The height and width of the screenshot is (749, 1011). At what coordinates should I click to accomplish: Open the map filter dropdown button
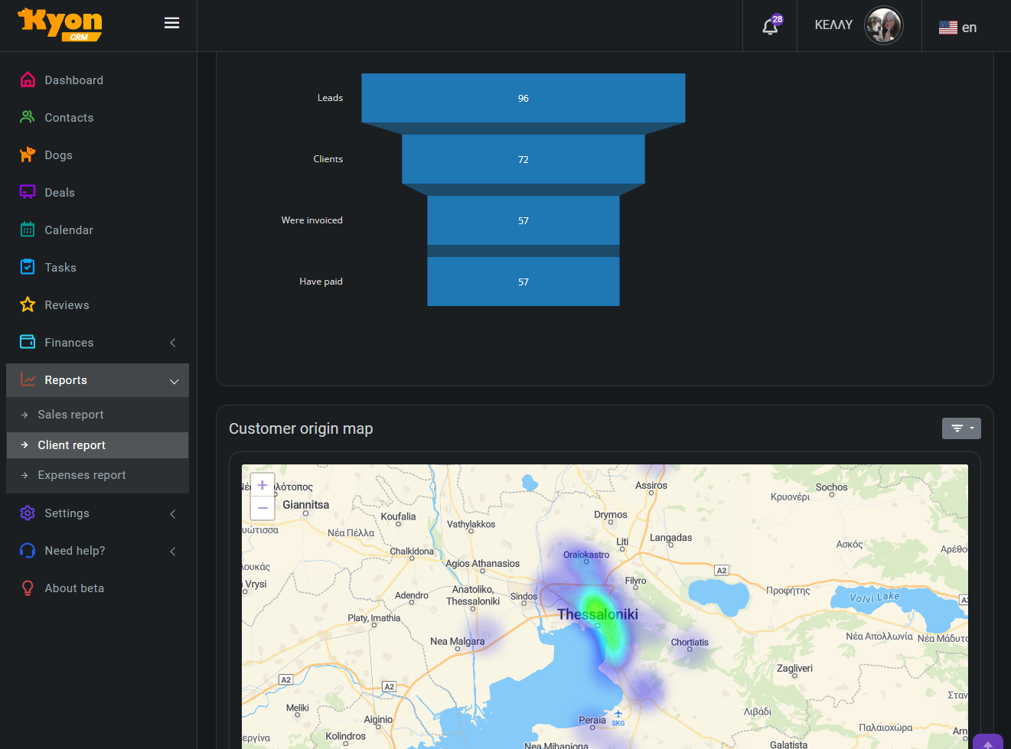960,428
